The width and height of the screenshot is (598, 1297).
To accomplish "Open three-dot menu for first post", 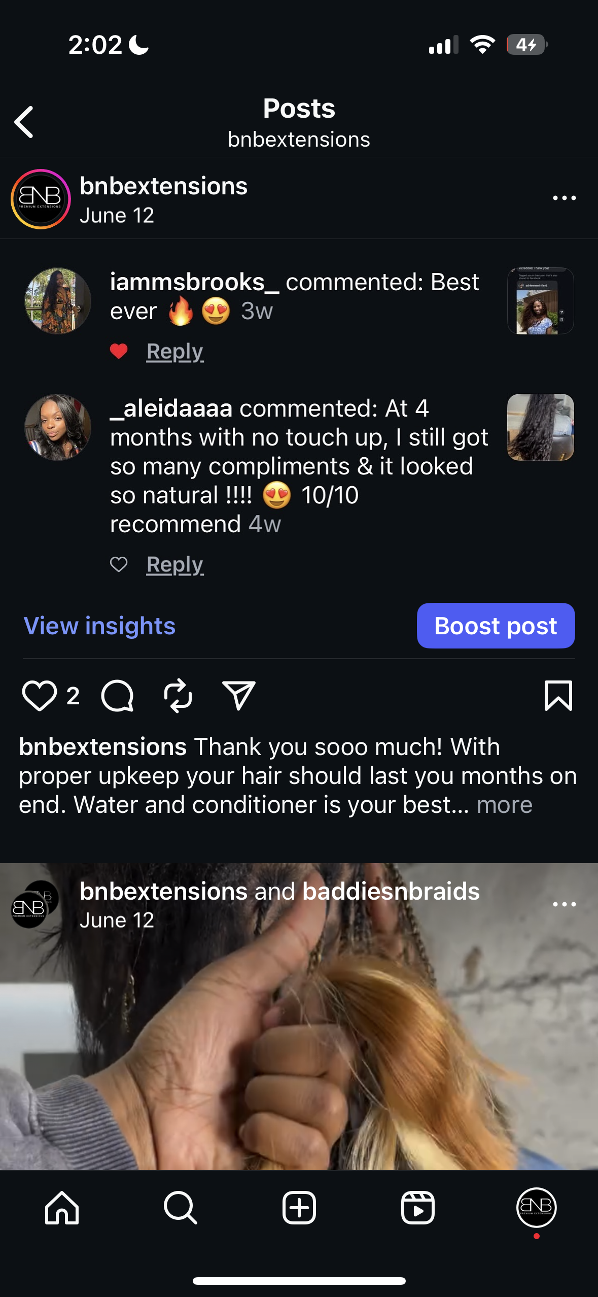I will point(565,198).
